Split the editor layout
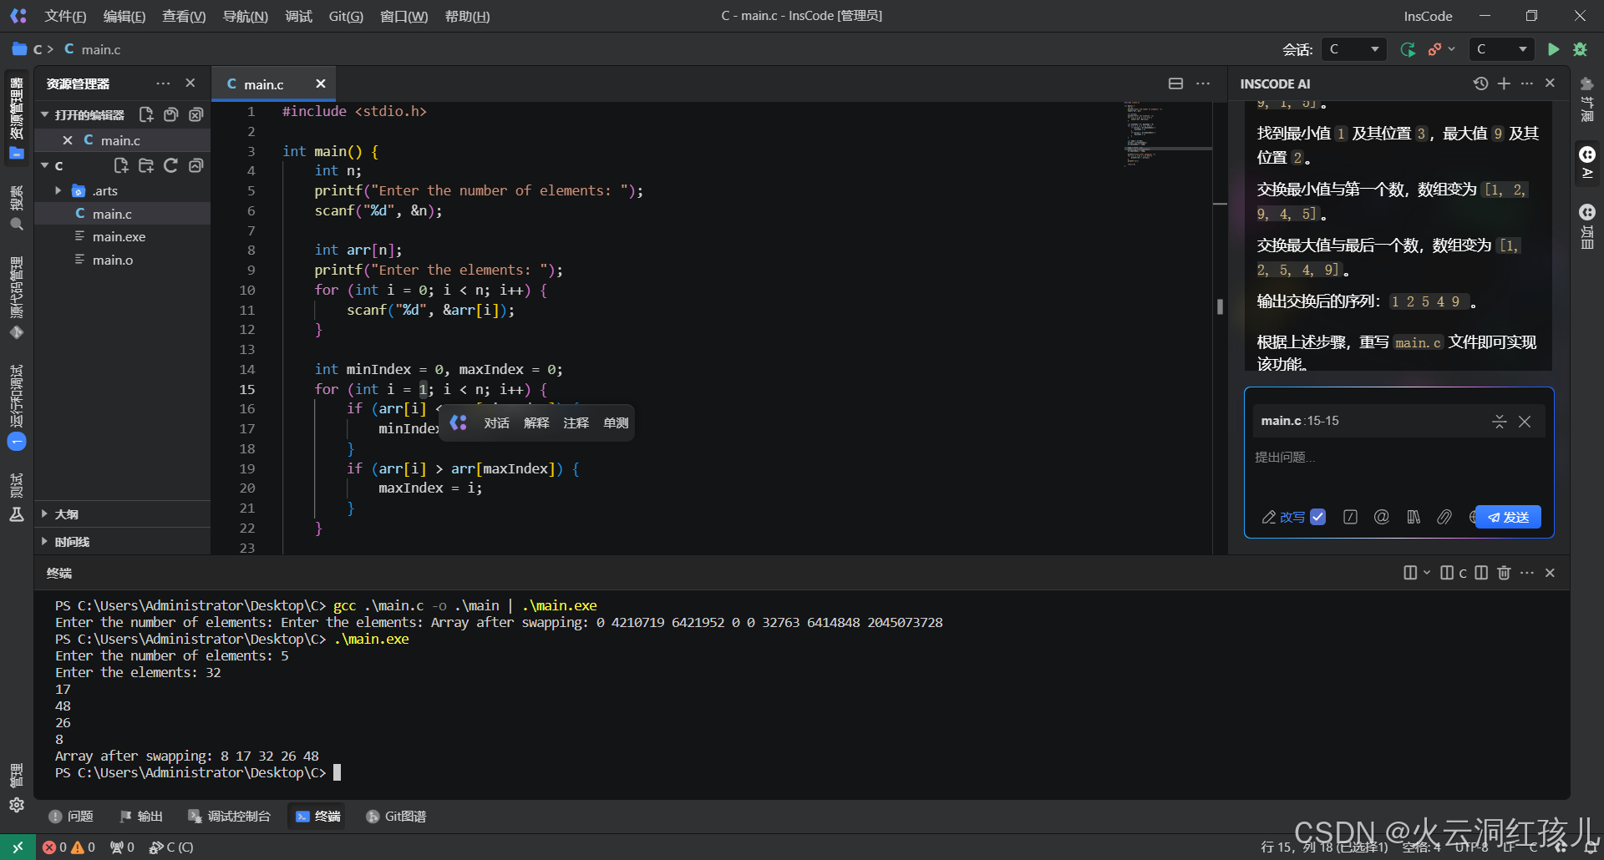1604x860 pixels. (x=1175, y=83)
